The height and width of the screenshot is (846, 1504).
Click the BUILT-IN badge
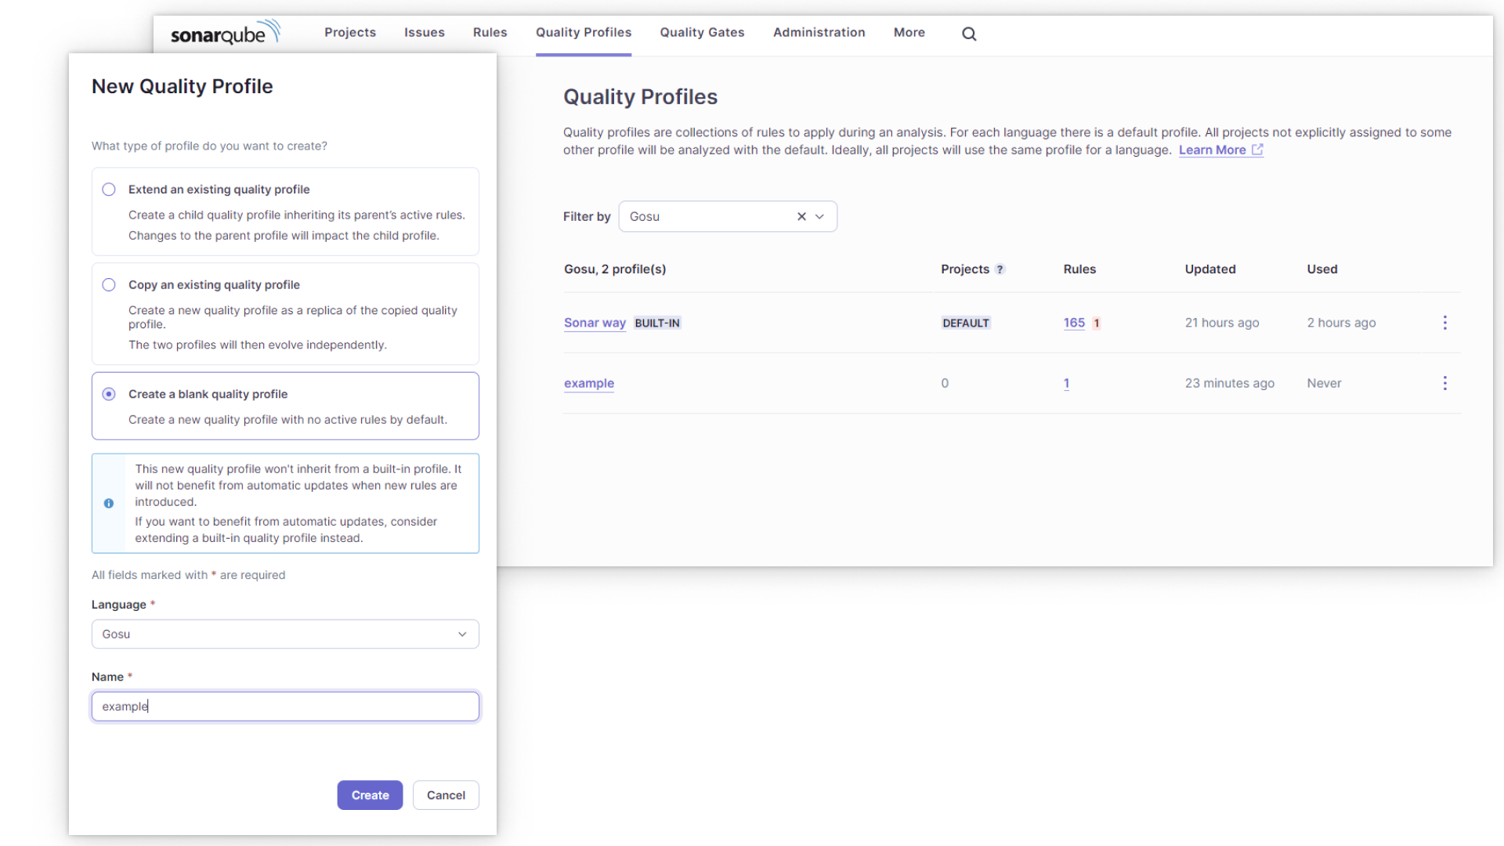point(657,324)
